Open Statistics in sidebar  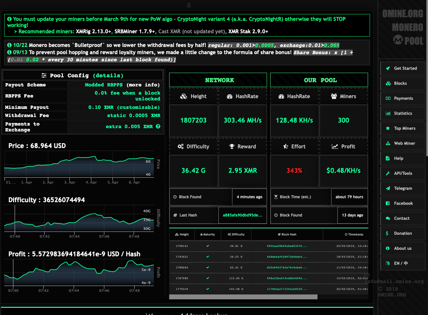coord(403,113)
